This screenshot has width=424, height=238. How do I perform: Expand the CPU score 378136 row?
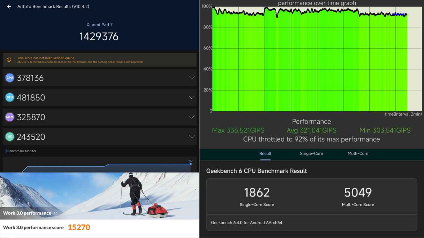[192, 78]
